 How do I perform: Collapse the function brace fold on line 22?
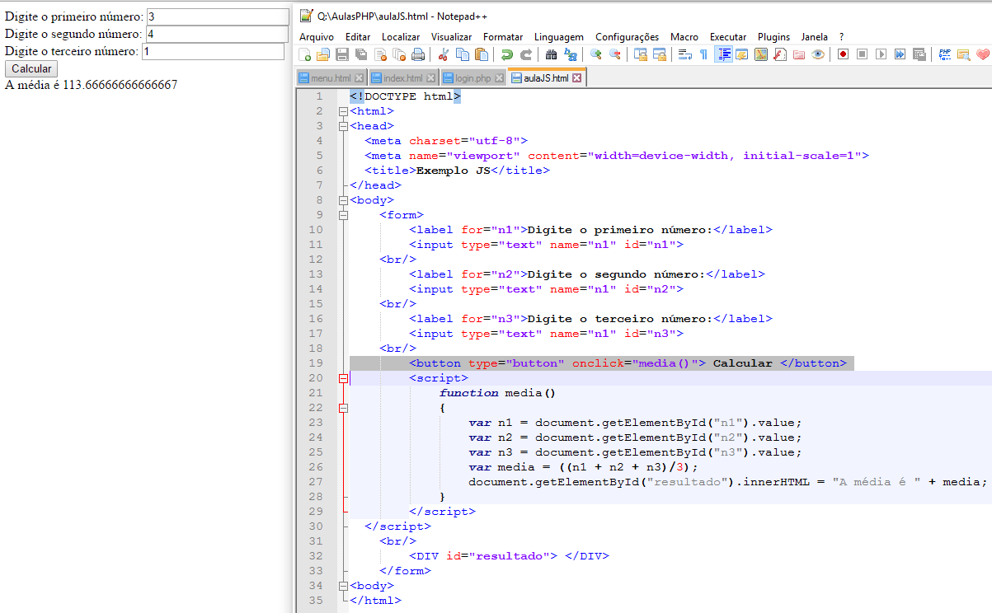click(343, 408)
